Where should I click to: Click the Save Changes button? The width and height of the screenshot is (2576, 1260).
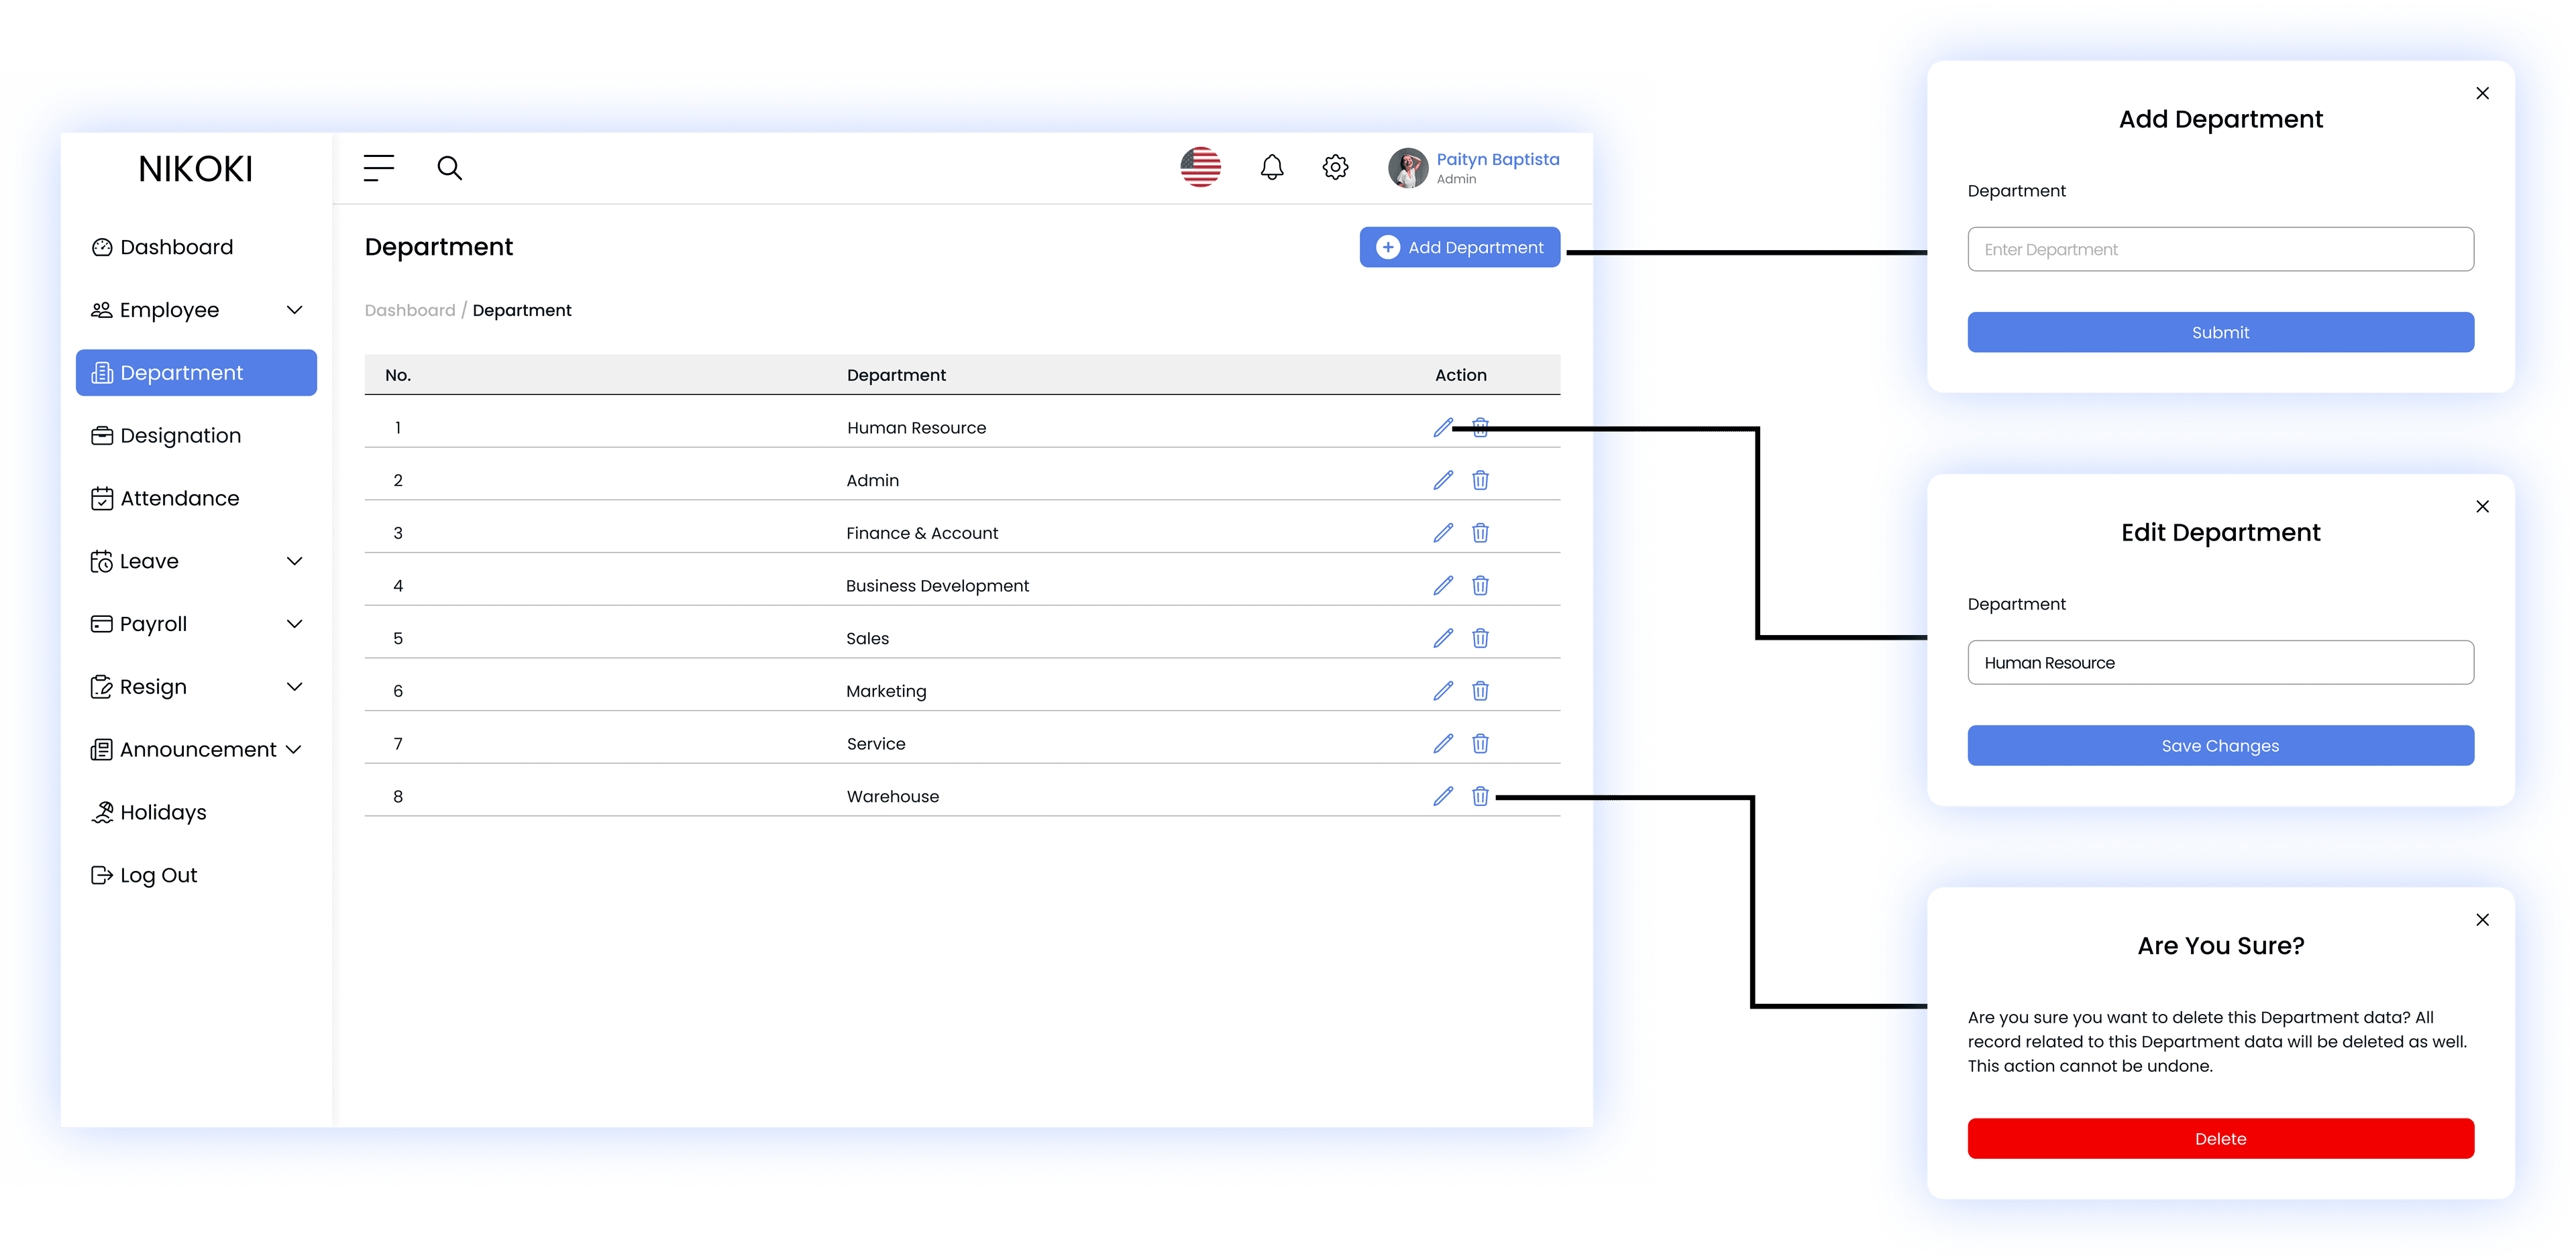coord(2220,746)
